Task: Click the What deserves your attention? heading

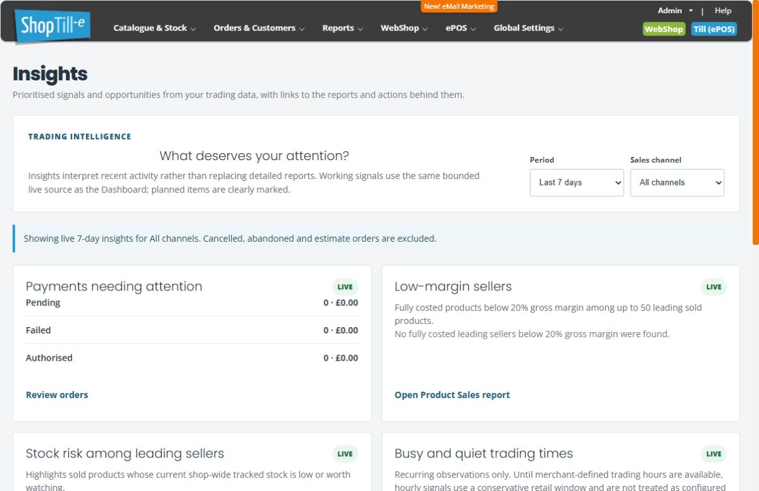Action: pos(254,156)
